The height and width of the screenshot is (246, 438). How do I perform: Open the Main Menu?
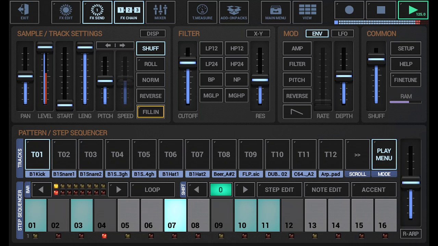(x=275, y=12)
